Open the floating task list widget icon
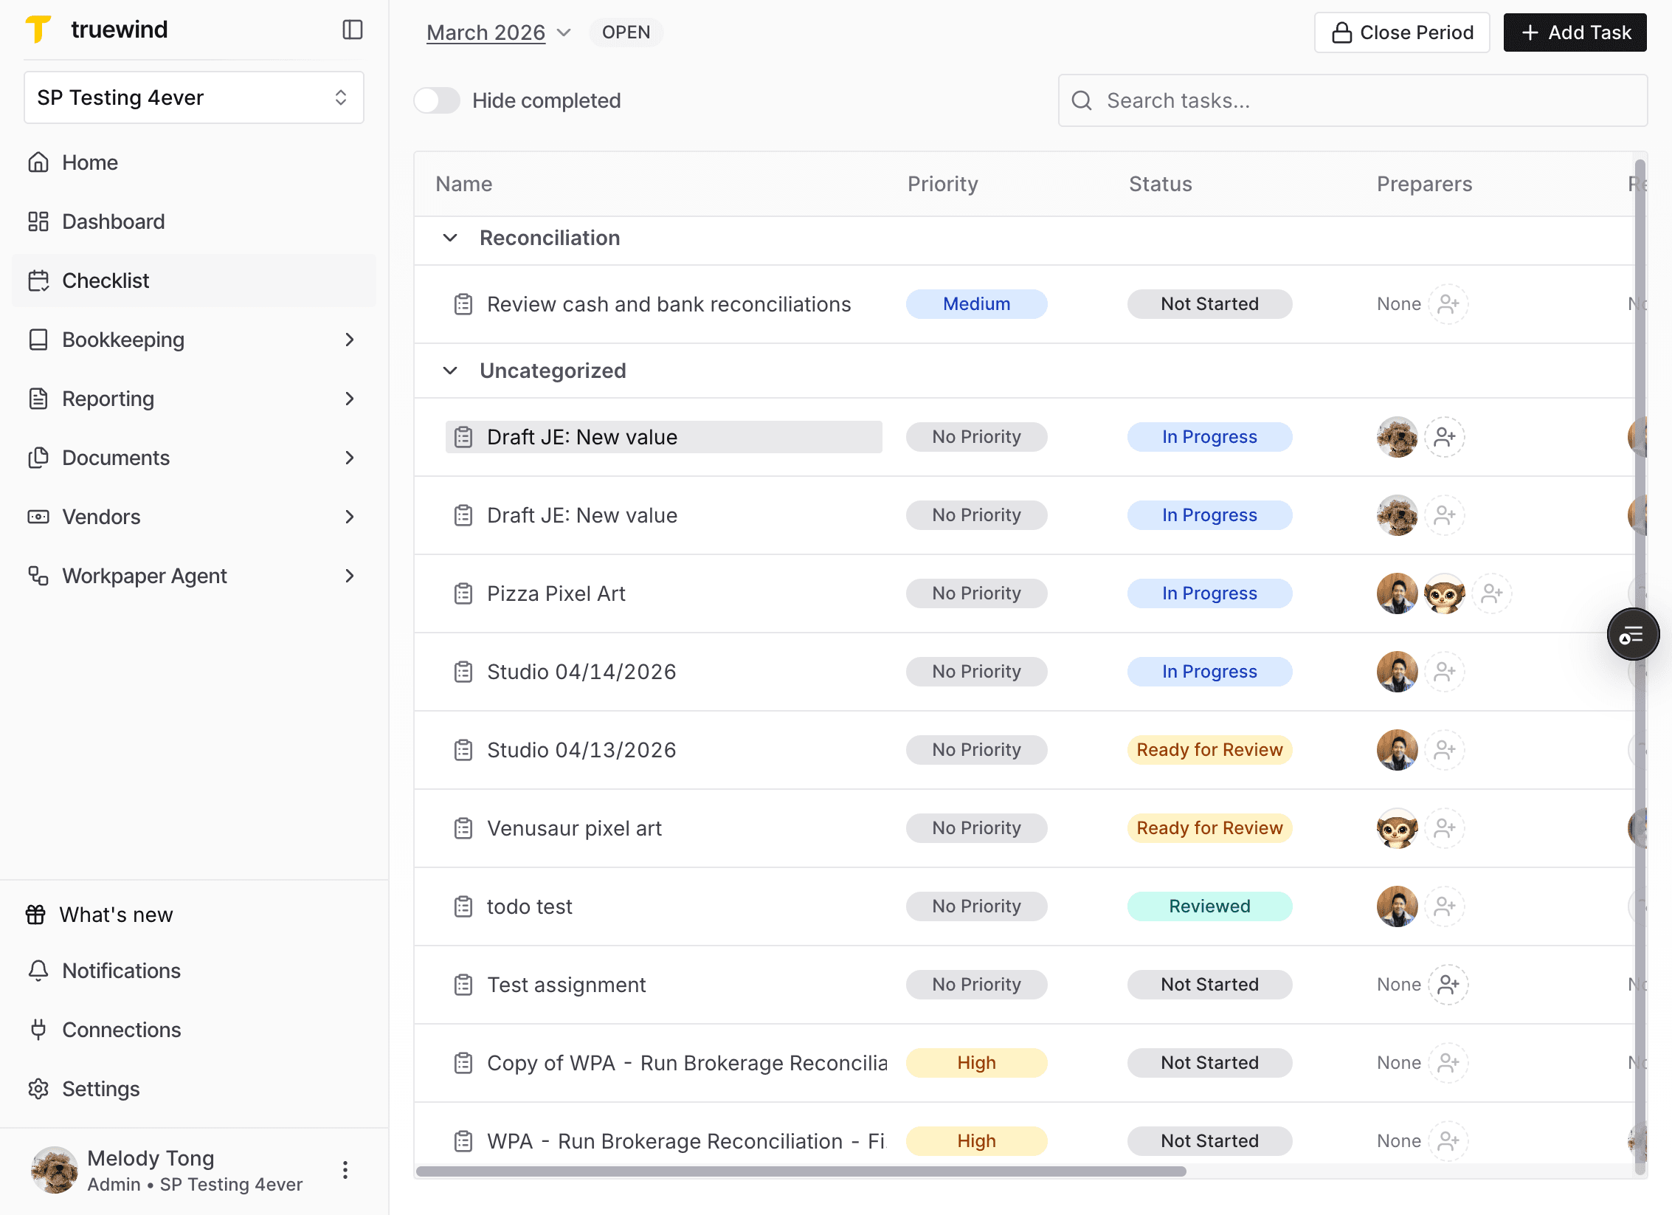This screenshot has width=1672, height=1215. 1632,634
